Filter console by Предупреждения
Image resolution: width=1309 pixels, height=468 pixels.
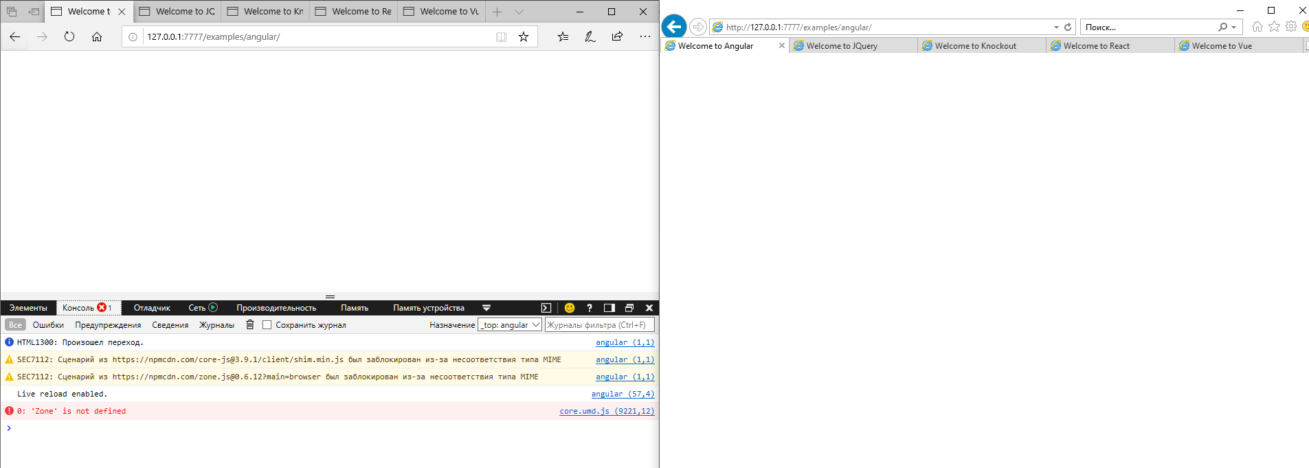coord(108,325)
